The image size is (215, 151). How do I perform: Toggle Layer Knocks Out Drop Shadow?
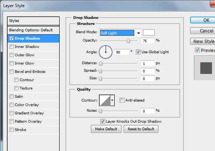103,121
